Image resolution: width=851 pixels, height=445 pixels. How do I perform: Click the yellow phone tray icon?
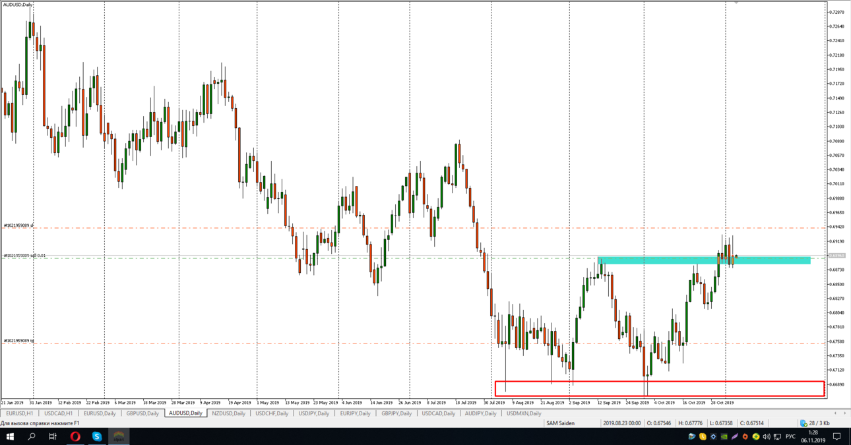(x=703, y=436)
